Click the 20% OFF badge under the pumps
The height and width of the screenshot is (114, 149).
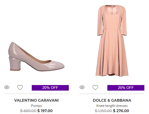[x=50, y=88]
